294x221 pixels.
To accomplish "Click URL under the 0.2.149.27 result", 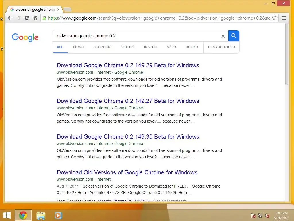I will 100,108.
